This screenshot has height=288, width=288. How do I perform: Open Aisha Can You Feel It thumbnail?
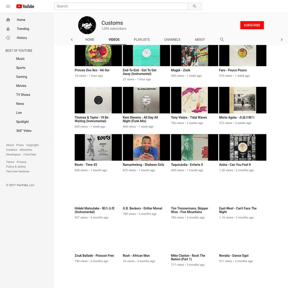click(242, 147)
